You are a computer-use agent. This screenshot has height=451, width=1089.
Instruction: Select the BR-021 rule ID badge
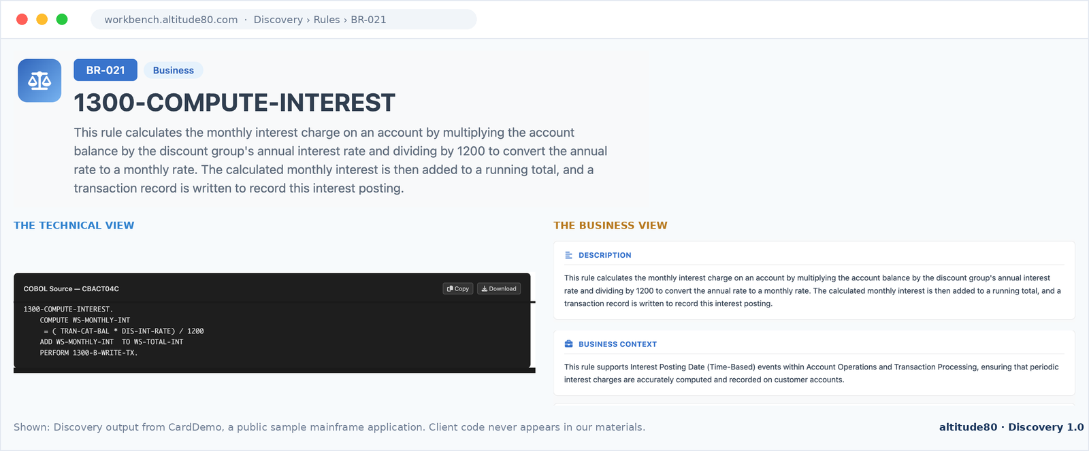[105, 70]
